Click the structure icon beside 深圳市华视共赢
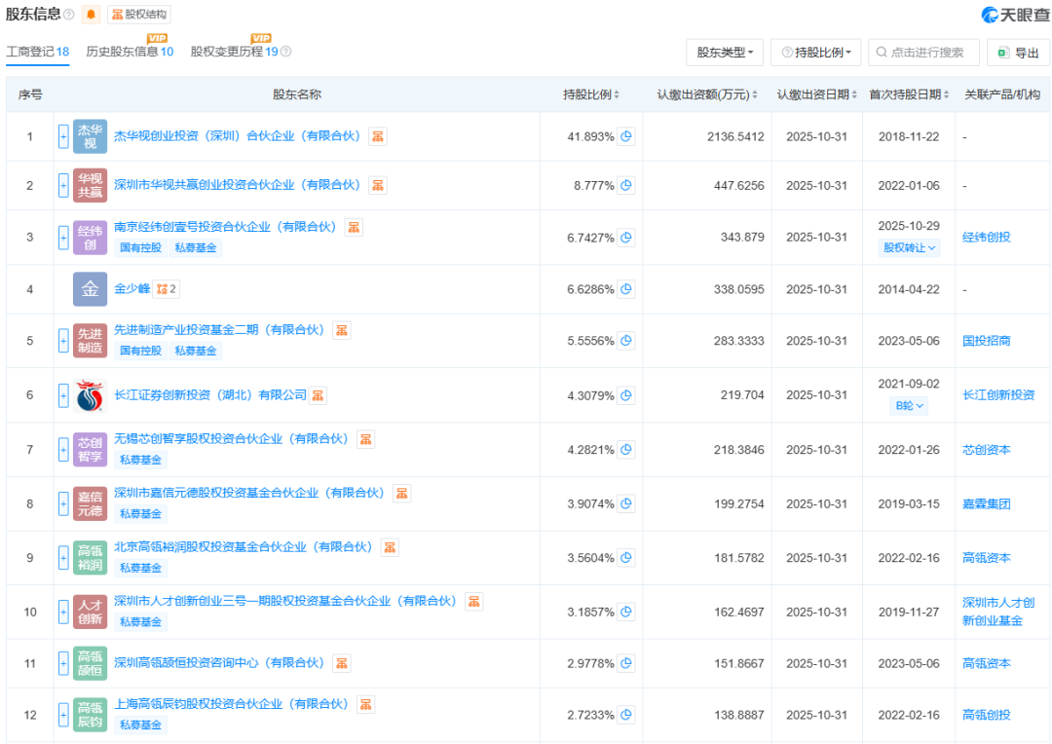1052x744 pixels. 378,185
